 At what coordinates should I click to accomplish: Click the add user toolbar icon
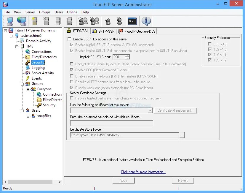tap(108, 21)
